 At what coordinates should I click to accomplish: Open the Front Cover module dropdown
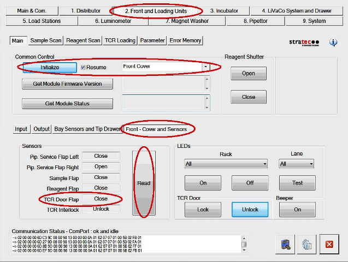point(205,67)
